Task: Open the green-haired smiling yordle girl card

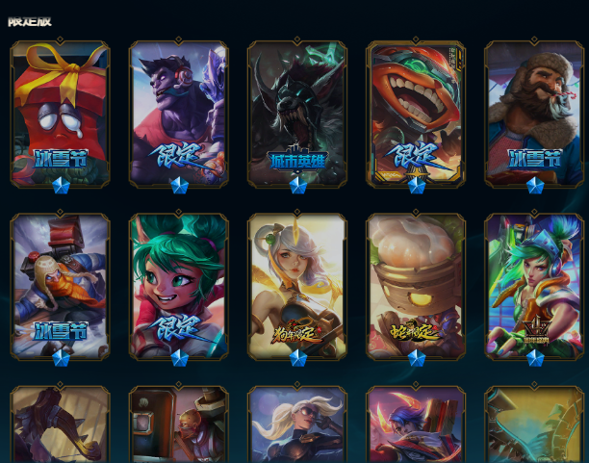Action: (179, 287)
